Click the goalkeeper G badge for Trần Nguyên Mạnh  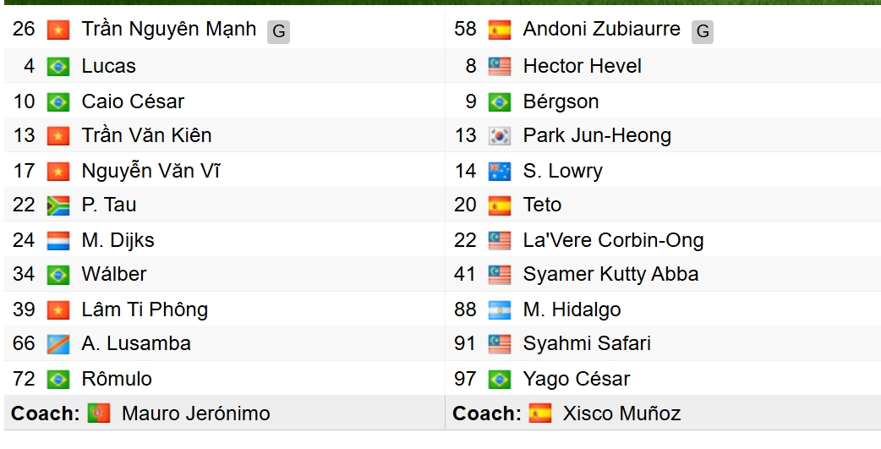click(x=278, y=32)
